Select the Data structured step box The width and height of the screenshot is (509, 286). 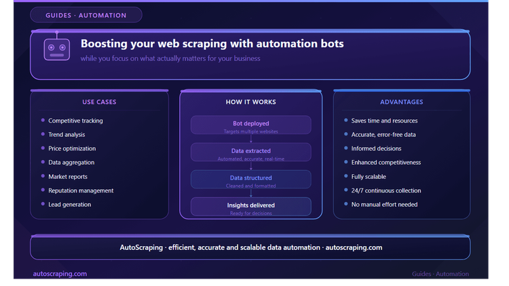point(251,180)
